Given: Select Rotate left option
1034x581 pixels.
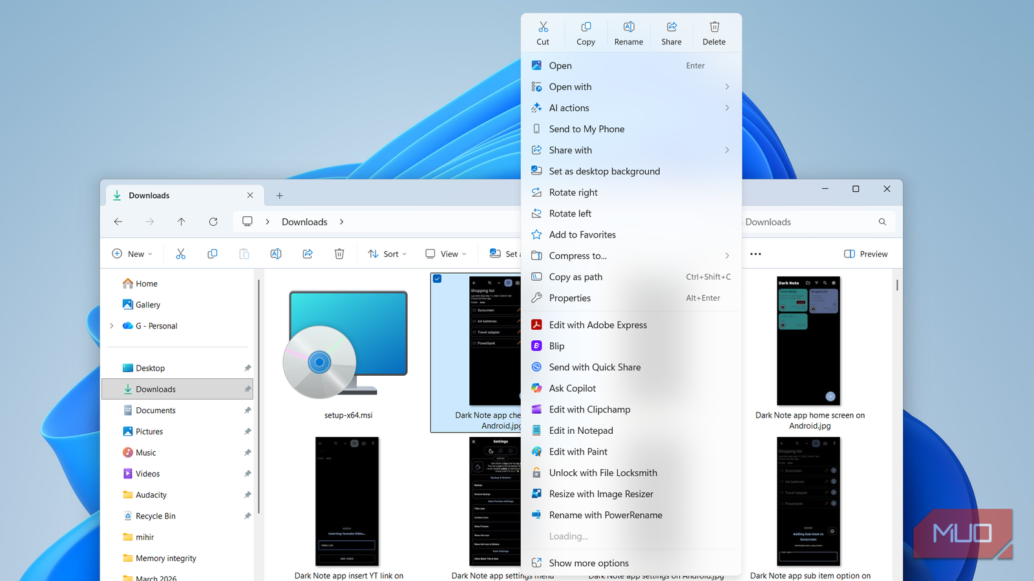Looking at the screenshot, I should [x=631, y=214].
